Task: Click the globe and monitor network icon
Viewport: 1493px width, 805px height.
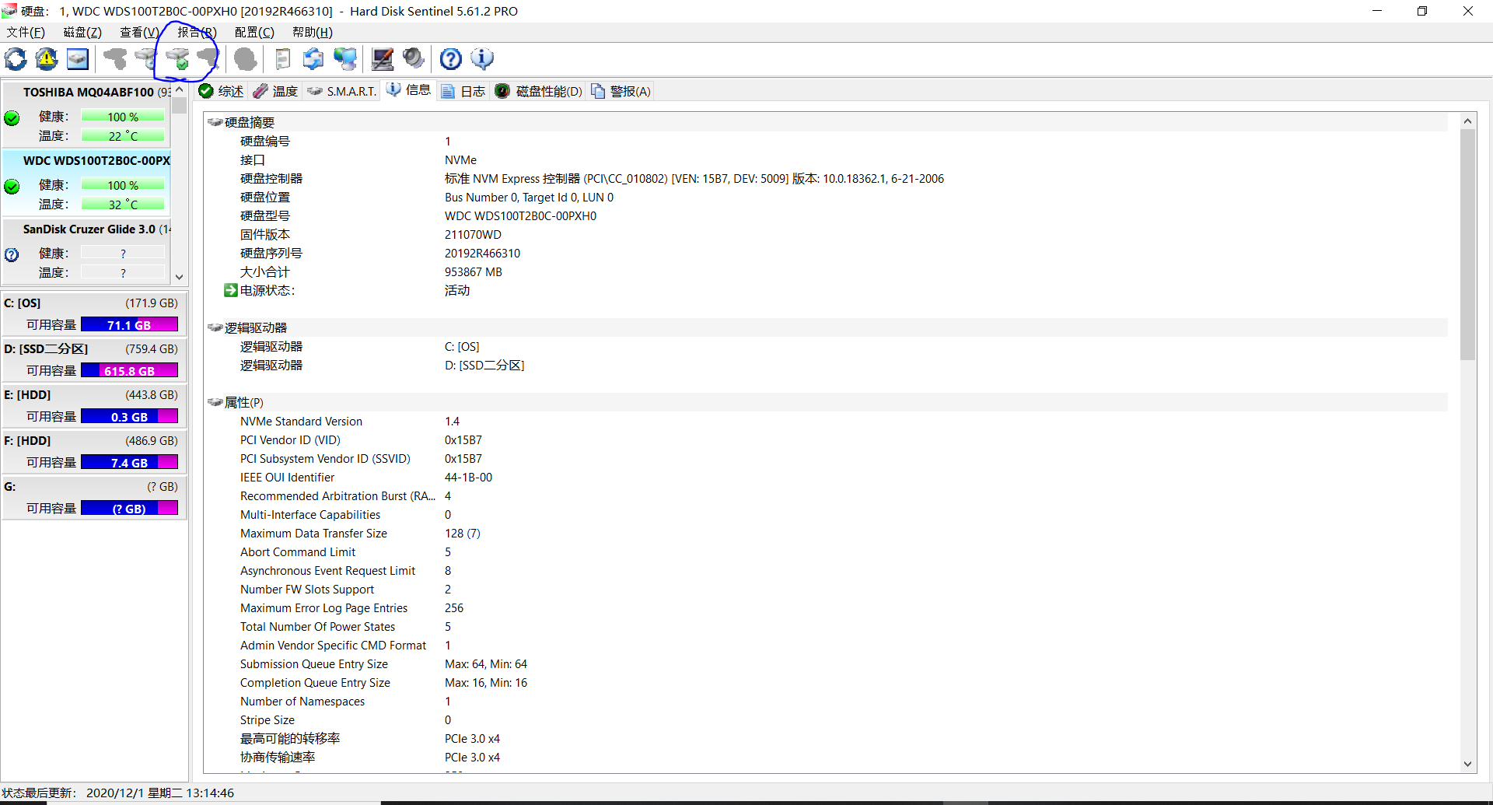Action: tap(345, 59)
